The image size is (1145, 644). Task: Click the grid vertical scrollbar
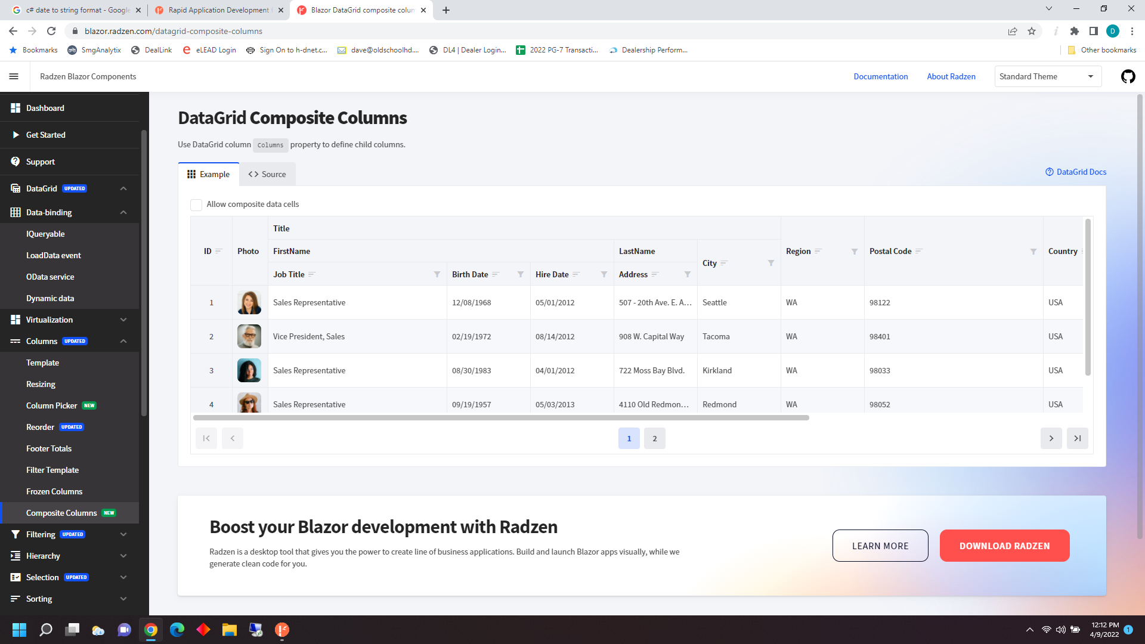click(1088, 297)
